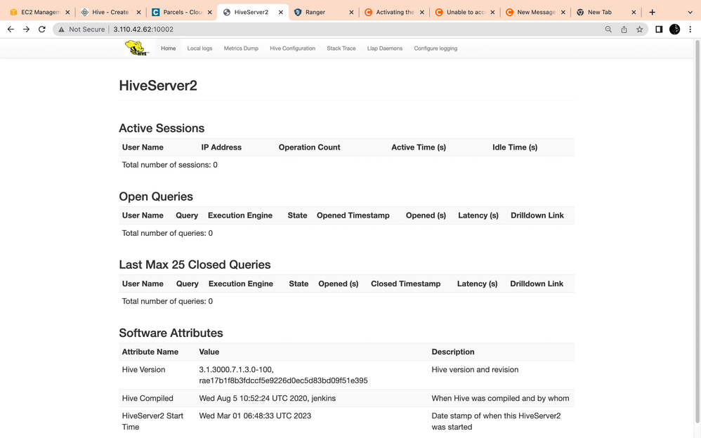The height and width of the screenshot is (438, 701).
Task: Click the Active Sessions heading
Action: click(162, 128)
